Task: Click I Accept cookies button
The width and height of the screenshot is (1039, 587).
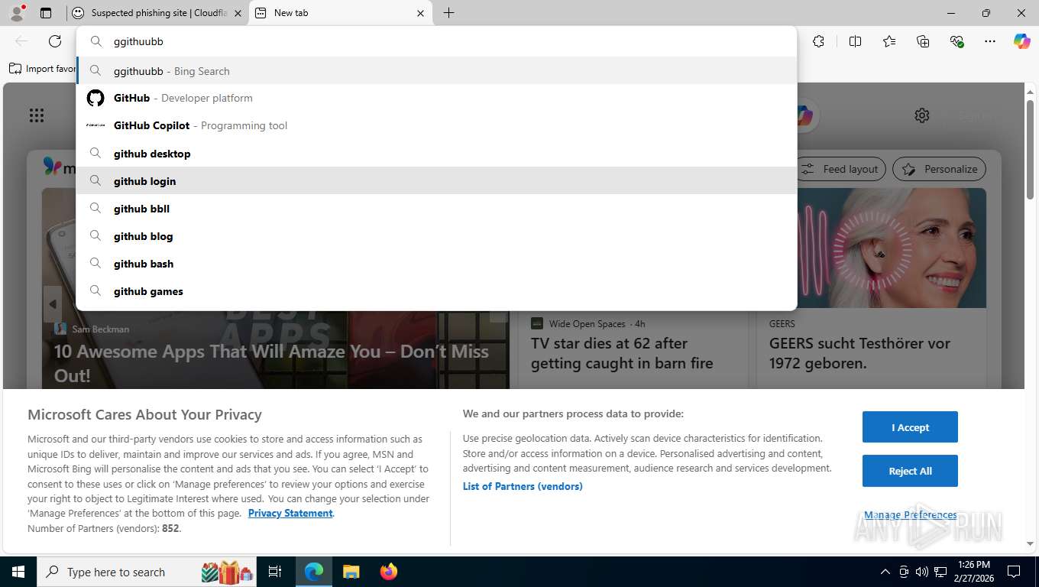Action: pos(910,427)
